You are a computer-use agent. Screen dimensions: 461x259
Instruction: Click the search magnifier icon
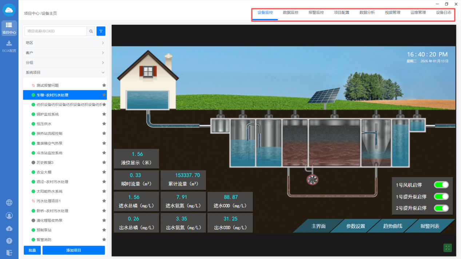91,31
